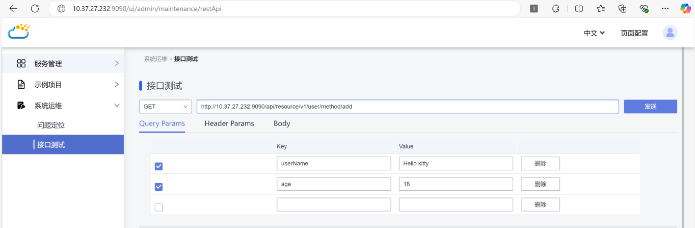The width and height of the screenshot is (695, 228).
Task: Delete the userName parameter row
Action: tap(540, 164)
